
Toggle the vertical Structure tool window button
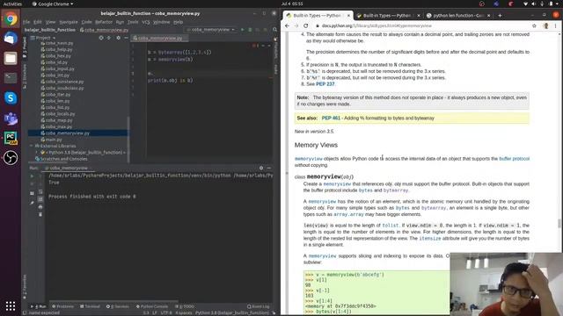(x=25, y=76)
